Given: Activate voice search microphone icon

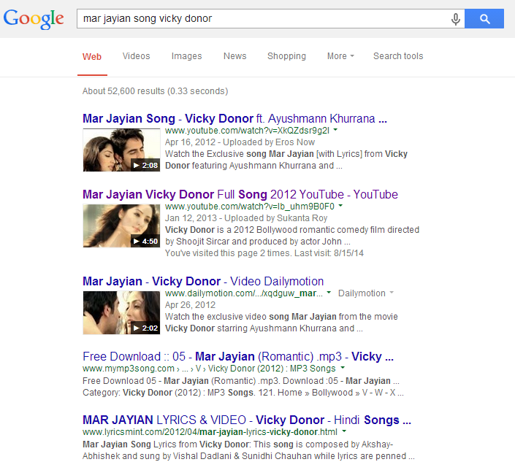Looking at the screenshot, I should click(x=456, y=19).
